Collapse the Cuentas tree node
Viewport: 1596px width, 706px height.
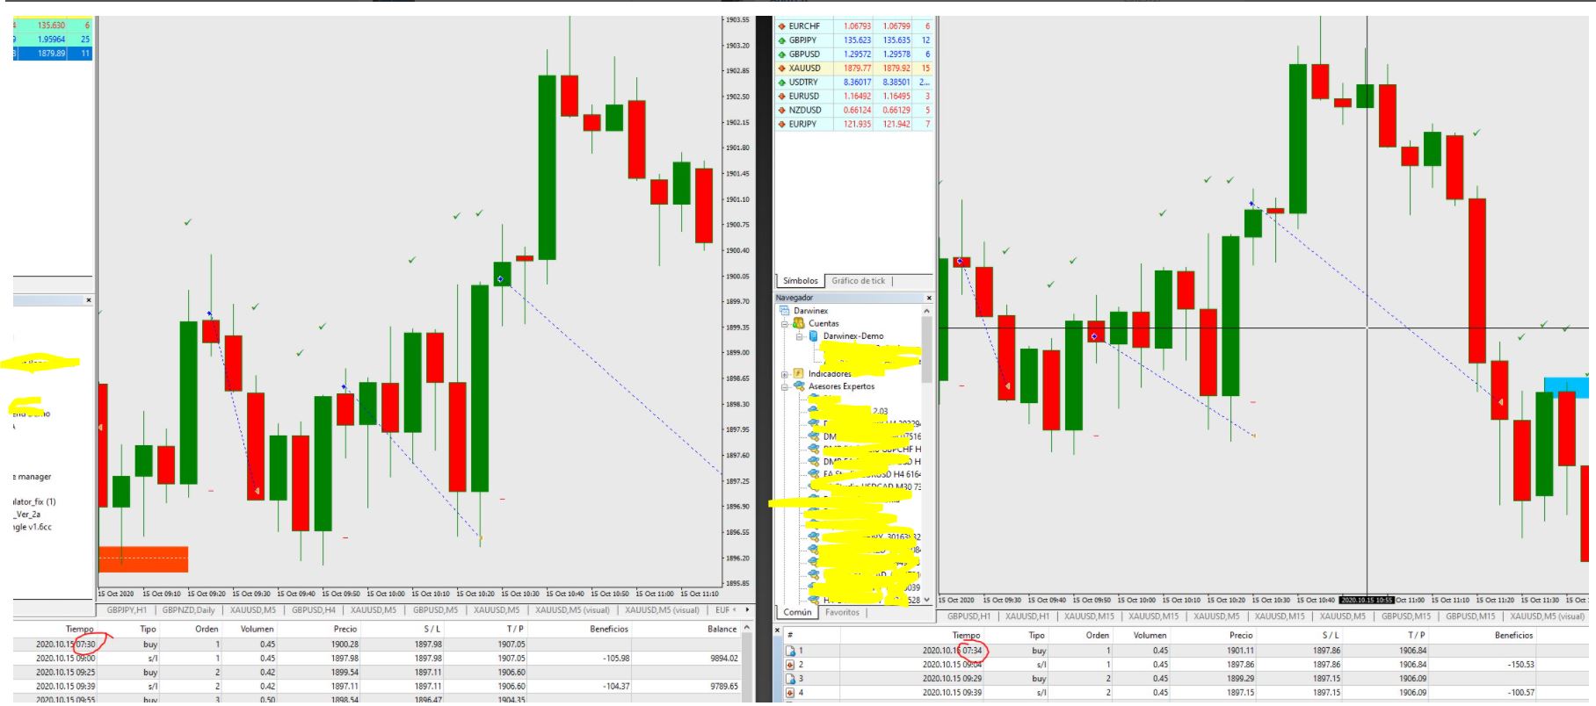(785, 324)
